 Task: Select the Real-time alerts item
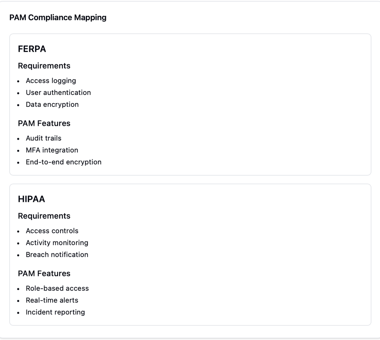(52, 300)
